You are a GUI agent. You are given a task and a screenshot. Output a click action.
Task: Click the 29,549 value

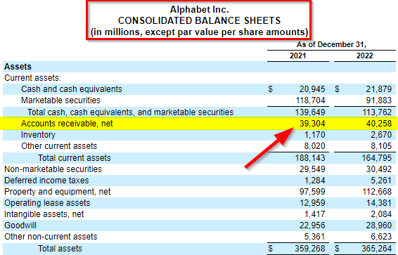pyautogui.click(x=312, y=169)
